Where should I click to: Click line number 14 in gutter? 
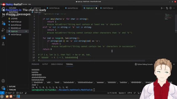(34, 49)
